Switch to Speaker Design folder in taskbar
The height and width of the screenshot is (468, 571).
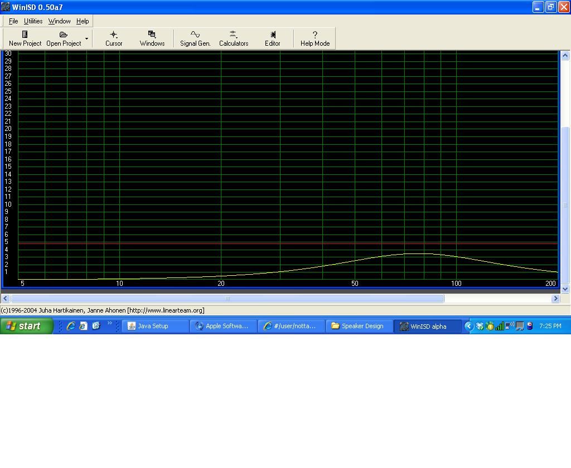pos(359,326)
